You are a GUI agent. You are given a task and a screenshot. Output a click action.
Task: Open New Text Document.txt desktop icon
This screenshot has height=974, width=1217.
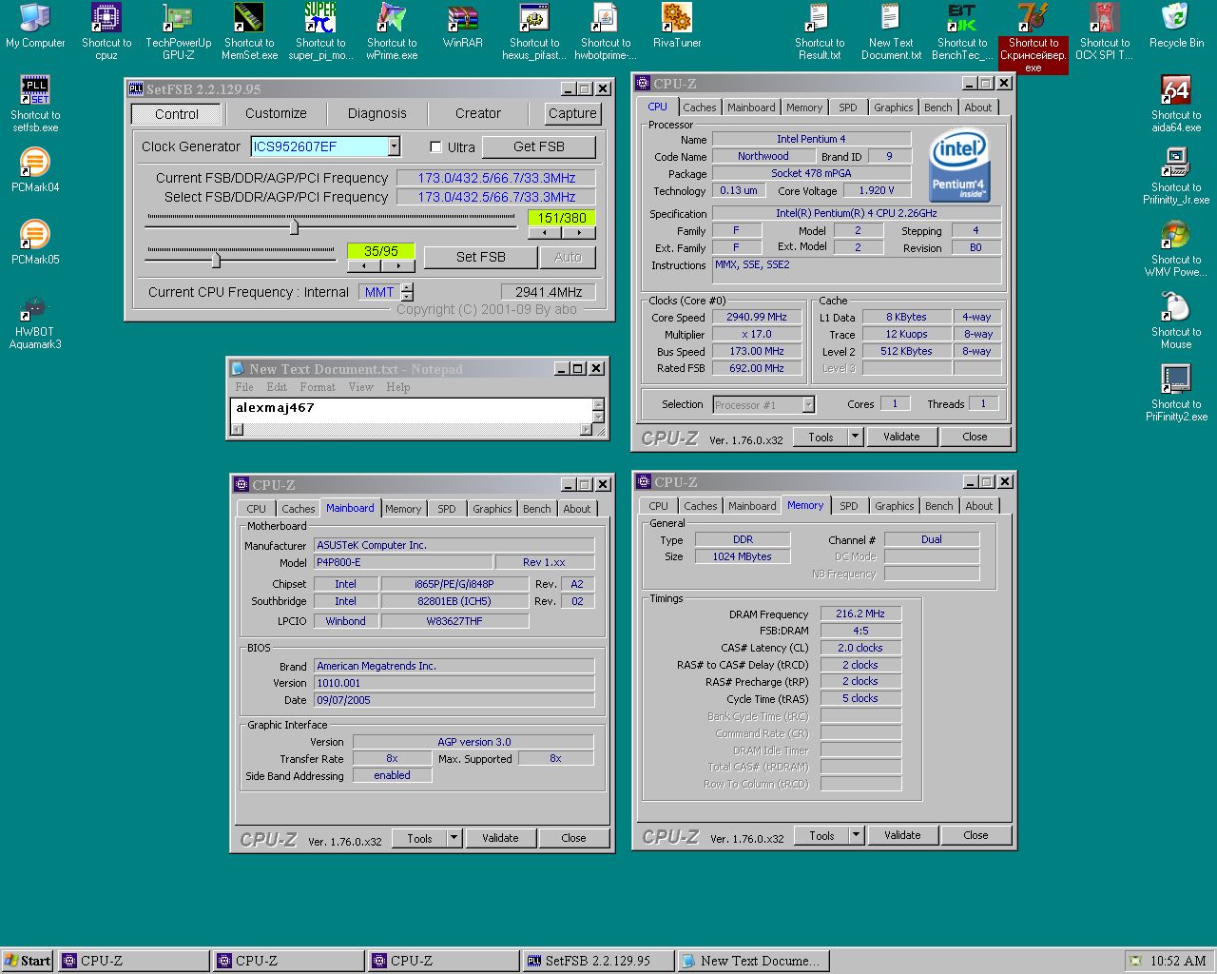[891, 31]
